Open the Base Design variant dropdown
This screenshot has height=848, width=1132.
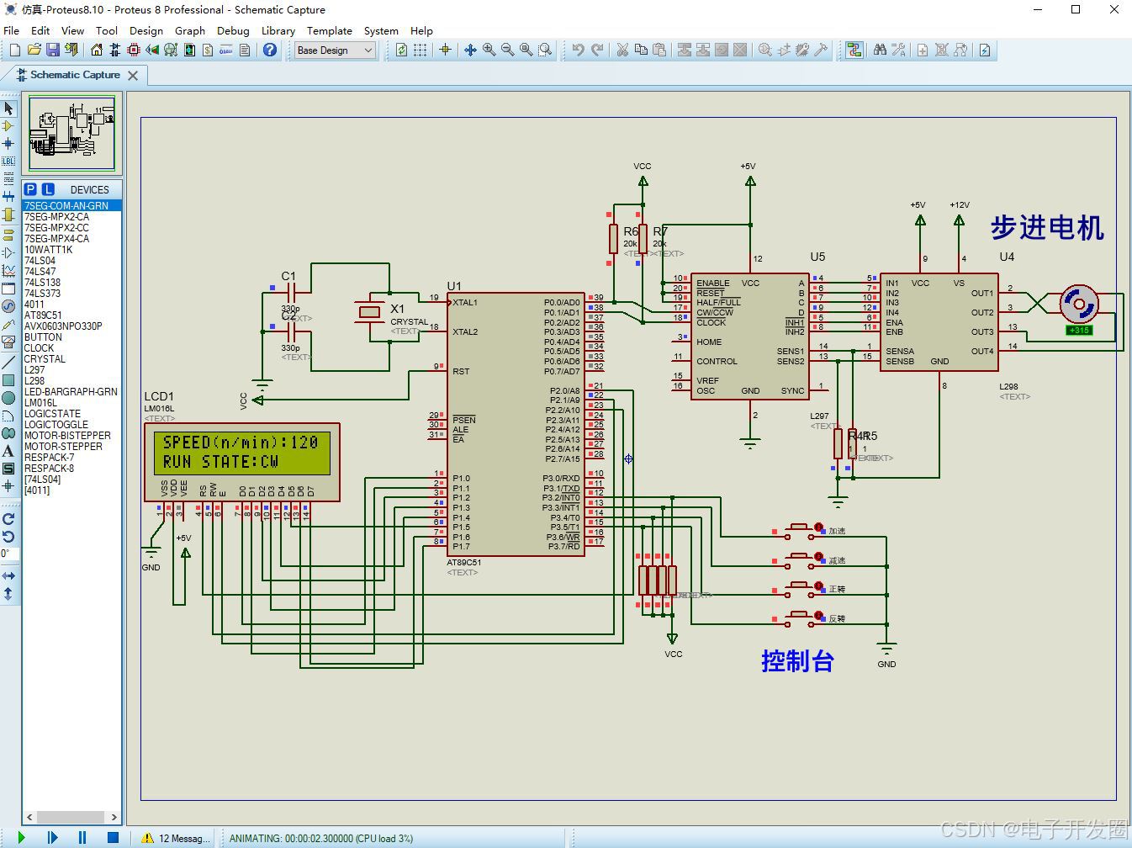click(x=334, y=50)
